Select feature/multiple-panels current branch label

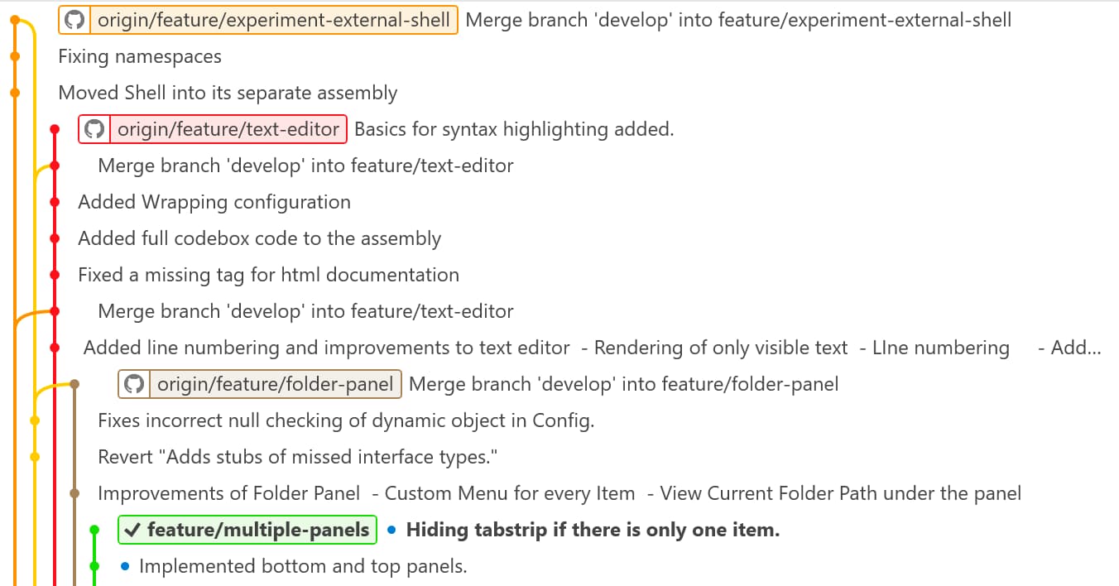247,530
